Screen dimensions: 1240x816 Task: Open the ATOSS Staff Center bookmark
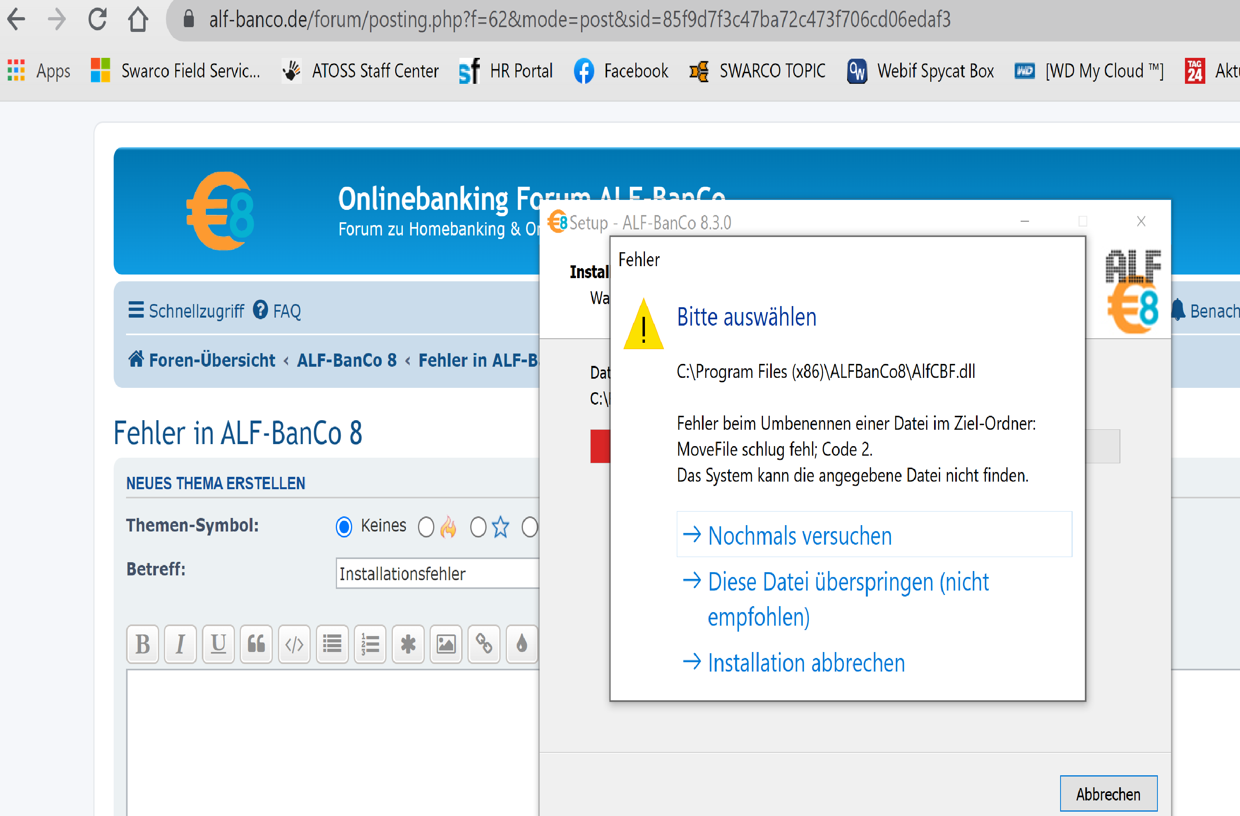(x=360, y=70)
